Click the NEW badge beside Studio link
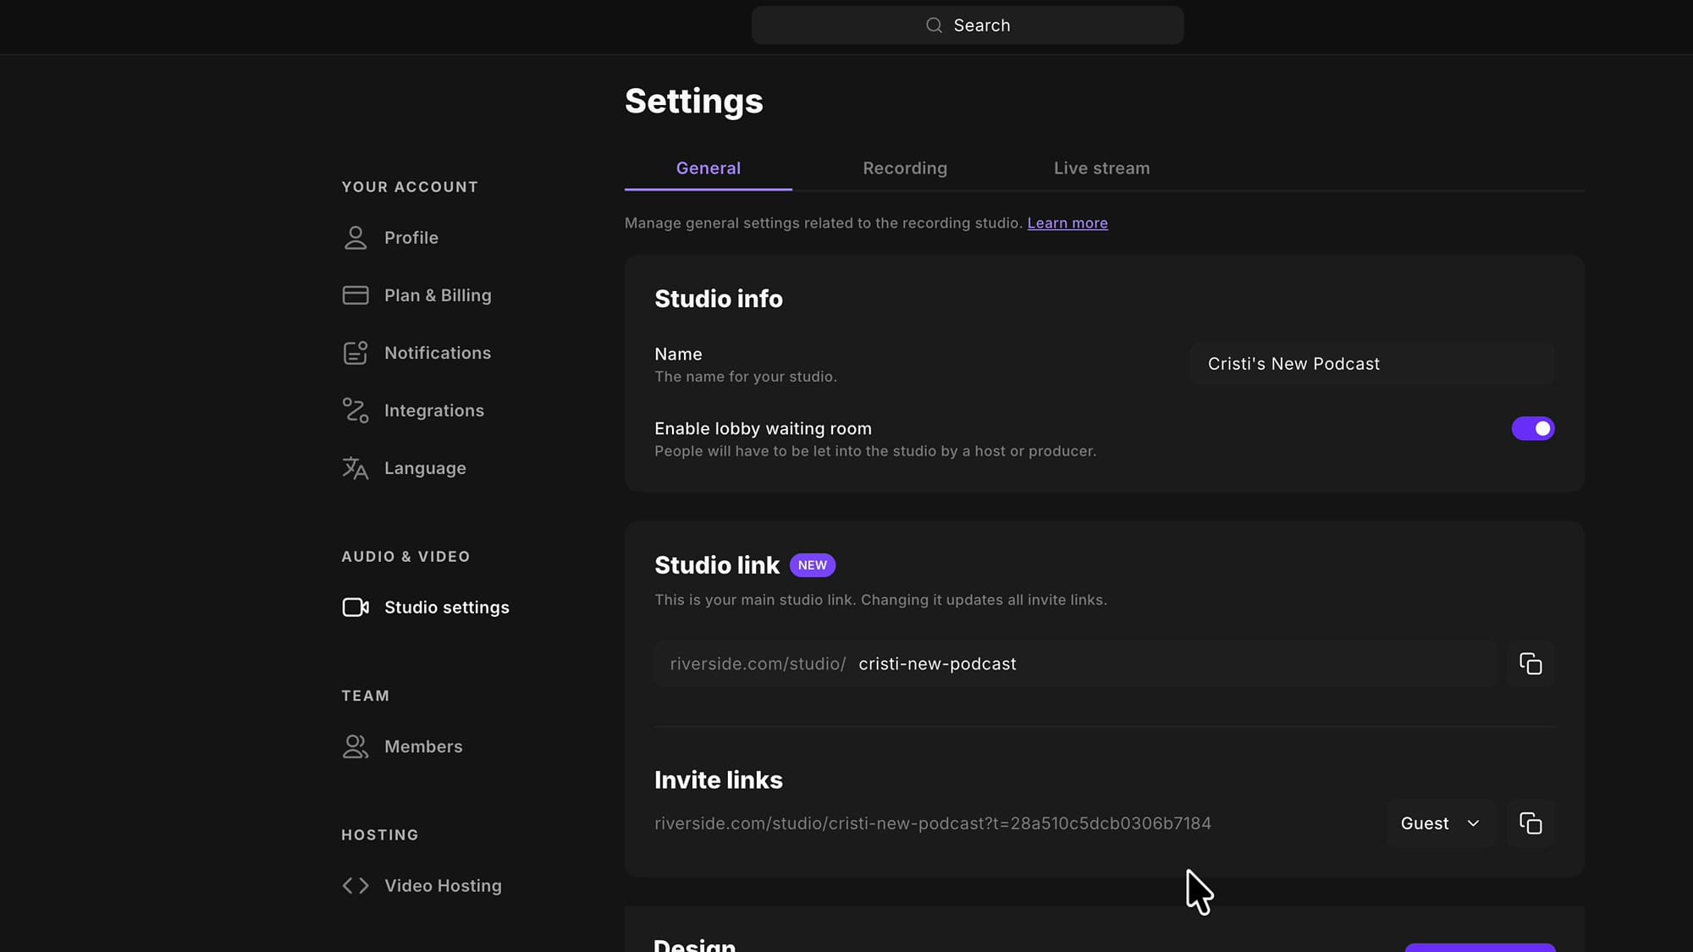This screenshot has height=952, width=1693. coord(813,565)
